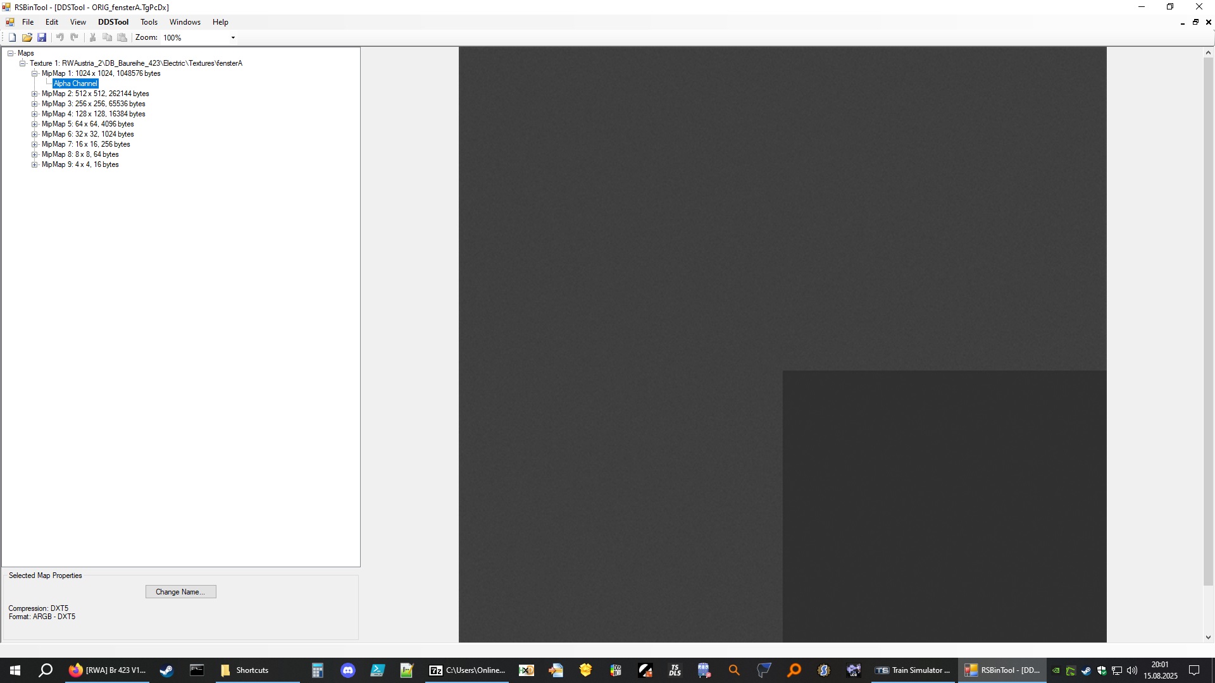The image size is (1215, 683).
Task: Collapse the Texture 1 tree node
Action: click(23, 63)
